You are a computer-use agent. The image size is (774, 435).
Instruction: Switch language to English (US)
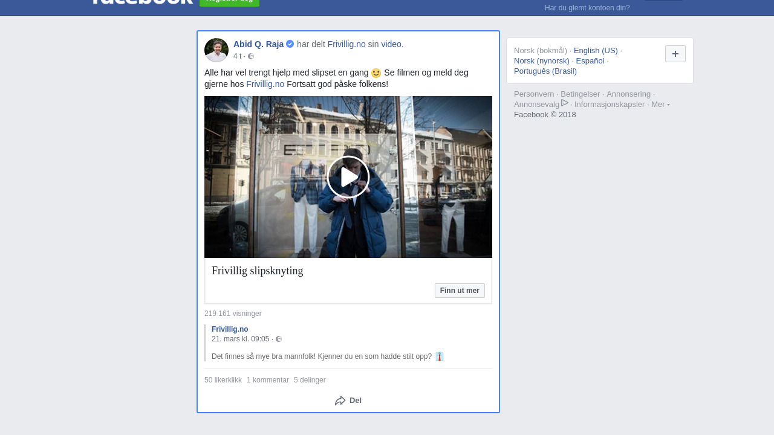point(596,50)
